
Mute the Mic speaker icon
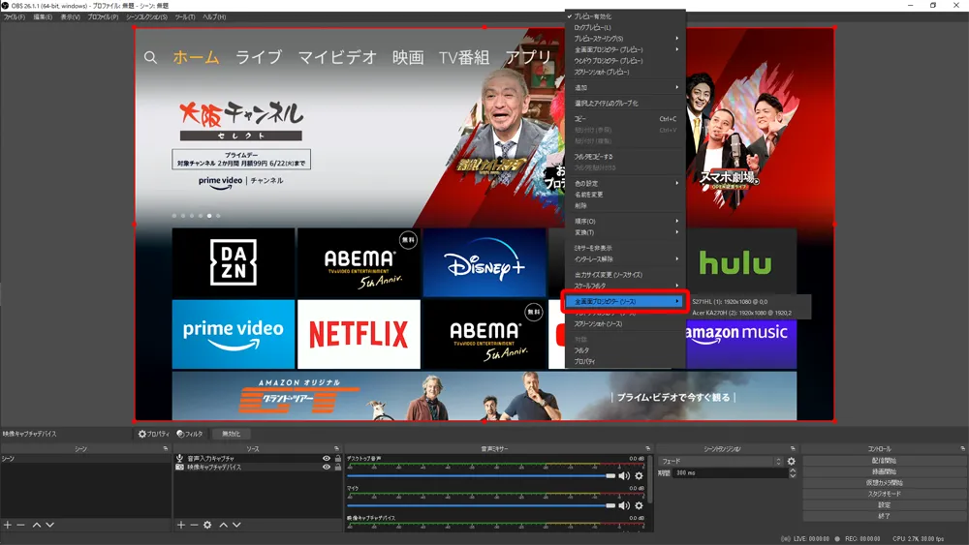click(624, 505)
